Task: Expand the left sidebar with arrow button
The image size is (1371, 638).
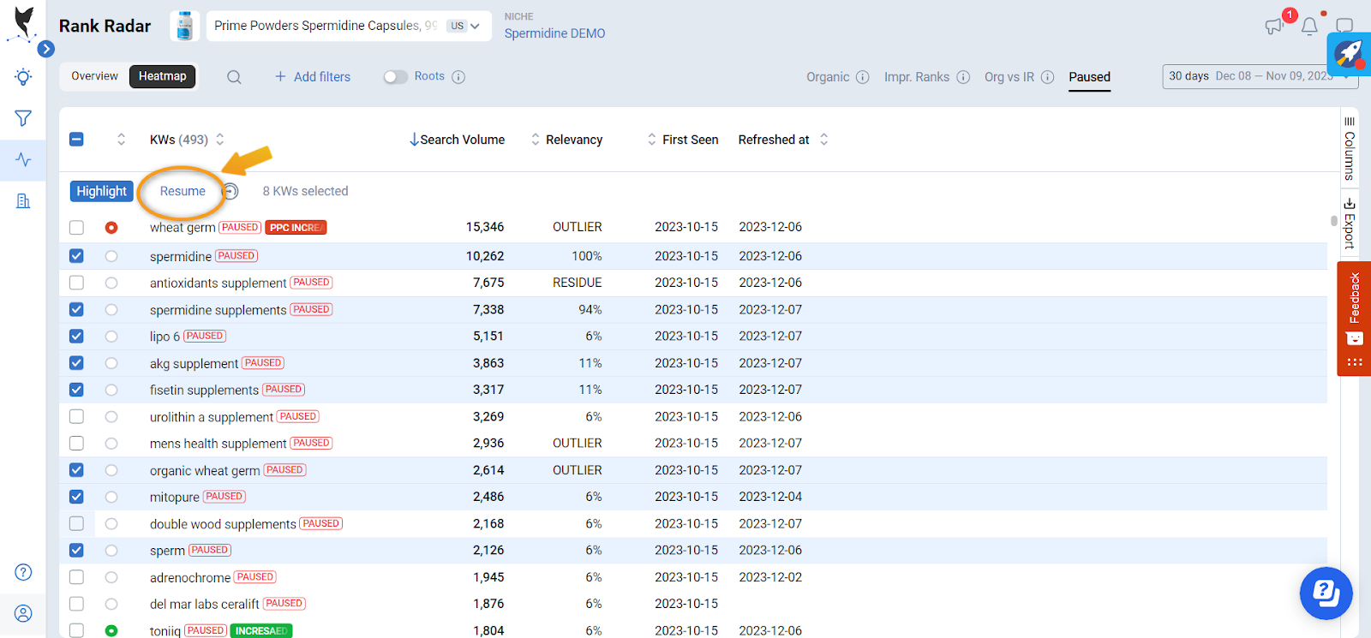Action: pyautogui.click(x=46, y=49)
